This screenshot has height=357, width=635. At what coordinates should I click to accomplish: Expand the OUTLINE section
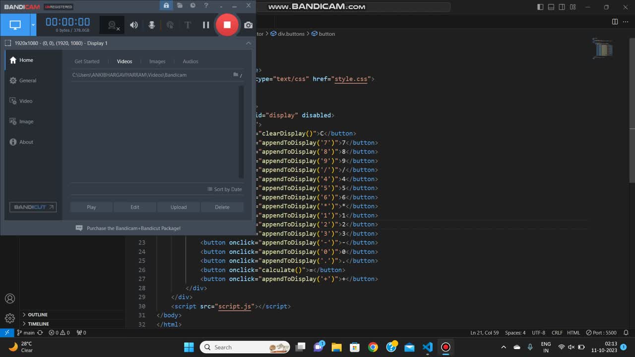pyautogui.click(x=37, y=314)
